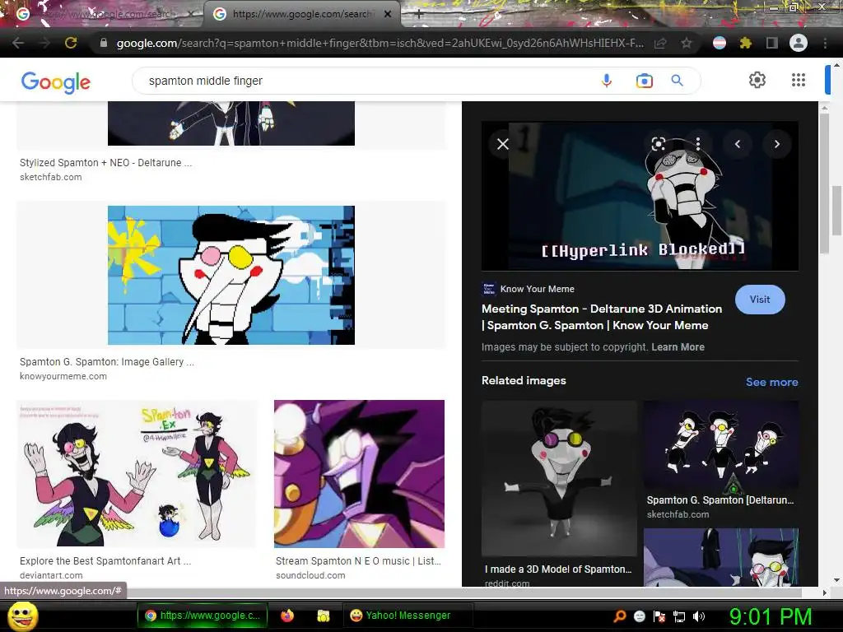The image size is (843, 632).
Task: Open Google settings gear
Action: pos(757,80)
